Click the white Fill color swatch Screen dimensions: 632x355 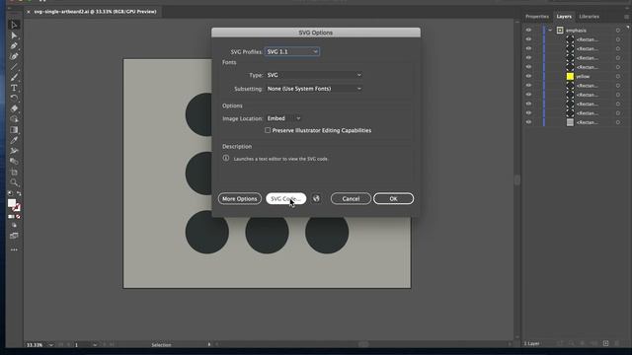(12, 203)
